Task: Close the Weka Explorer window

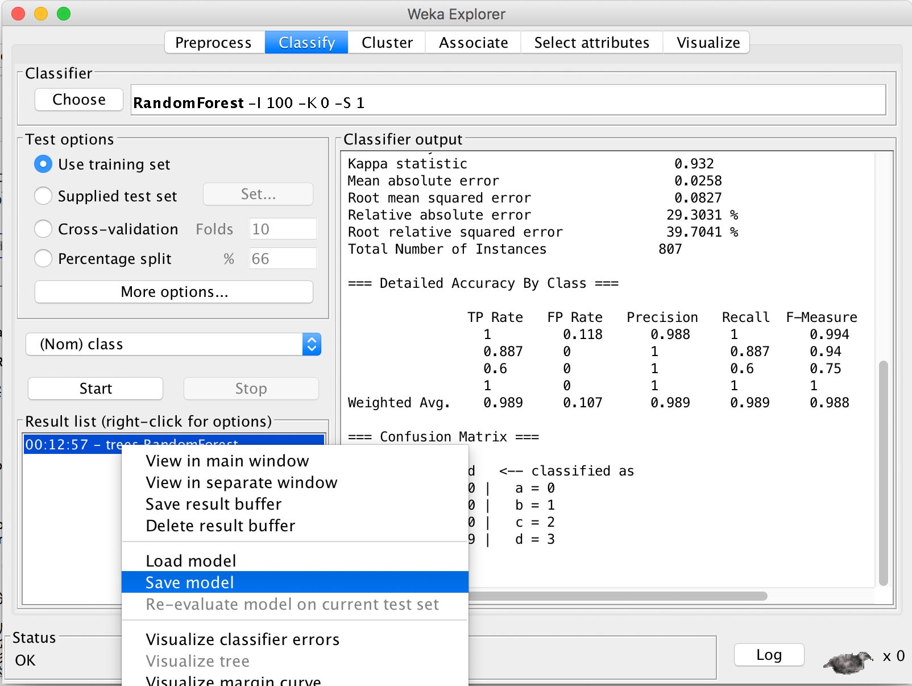Action: pyautogui.click(x=18, y=14)
